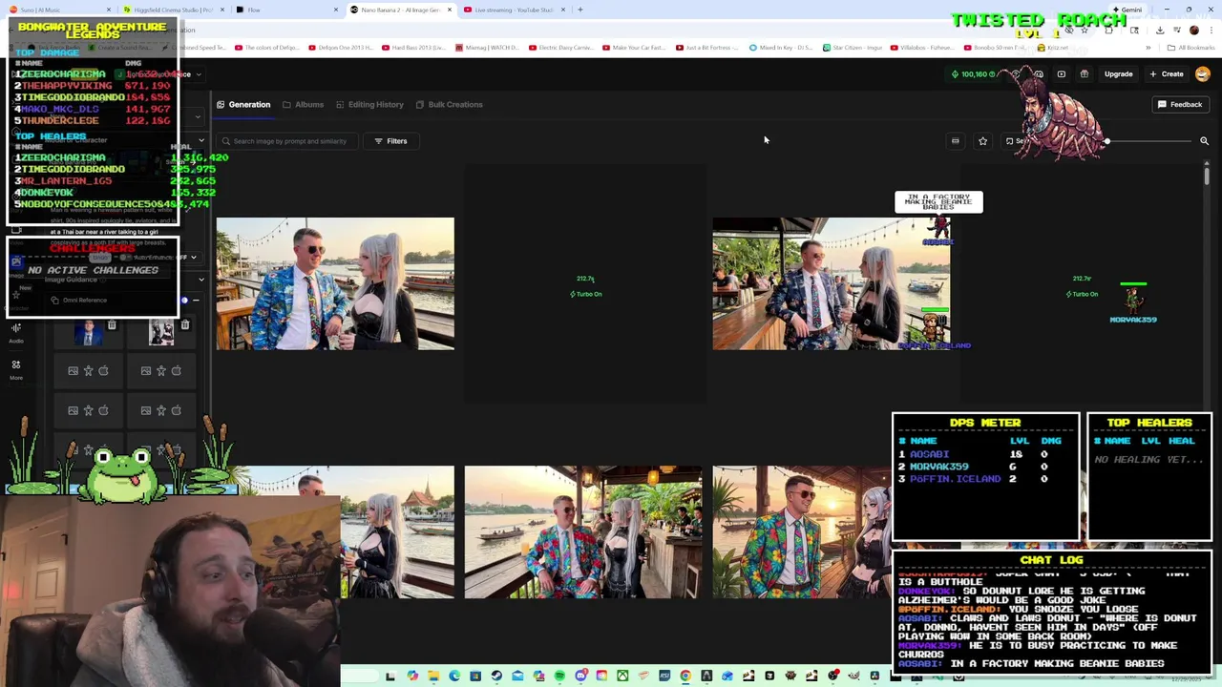The height and width of the screenshot is (687, 1222).
Task: Select the man's portrait reference thumbnail
Action: coord(88,333)
